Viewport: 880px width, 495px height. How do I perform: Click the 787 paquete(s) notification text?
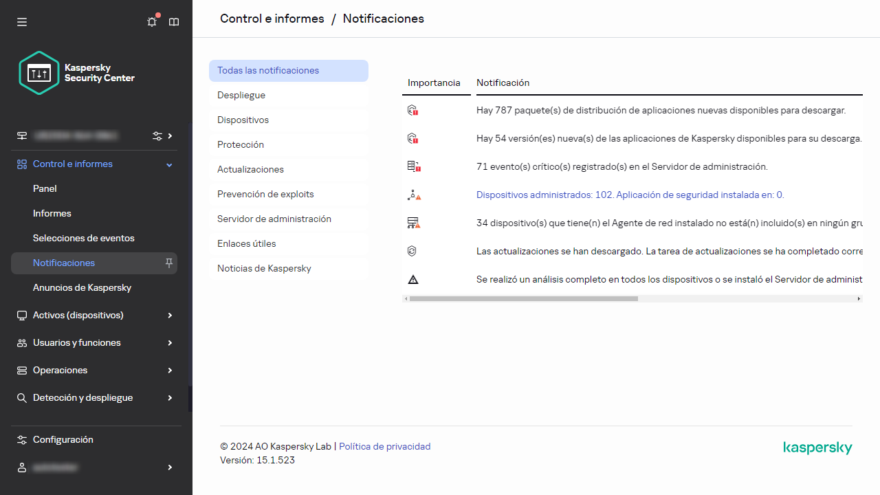pyautogui.click(x=661, y=110)
